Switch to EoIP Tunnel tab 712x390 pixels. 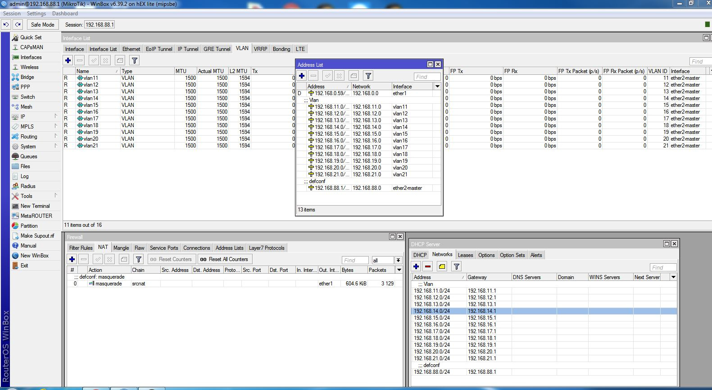coord(159,49)
